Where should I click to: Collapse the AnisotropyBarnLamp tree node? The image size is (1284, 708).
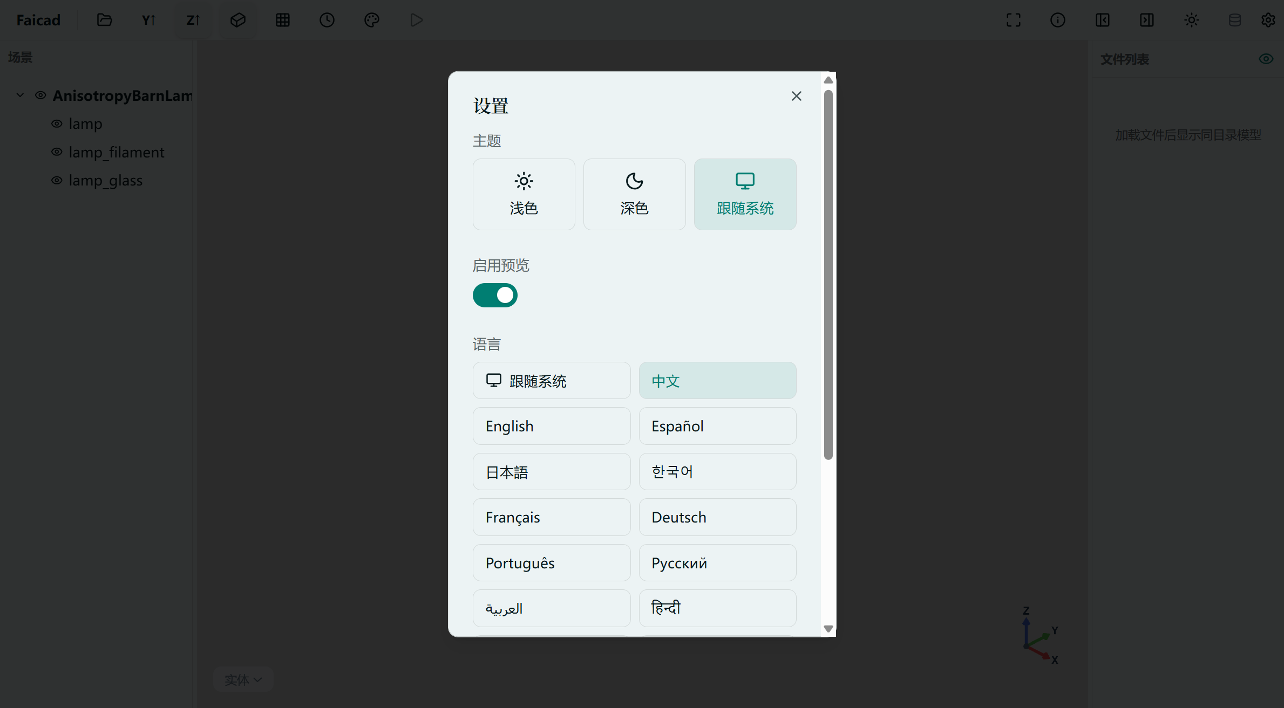(20, 95)
